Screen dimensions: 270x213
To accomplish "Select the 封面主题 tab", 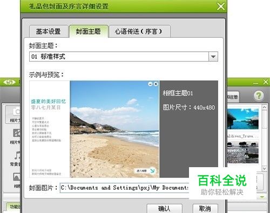I will coord(89,31).
